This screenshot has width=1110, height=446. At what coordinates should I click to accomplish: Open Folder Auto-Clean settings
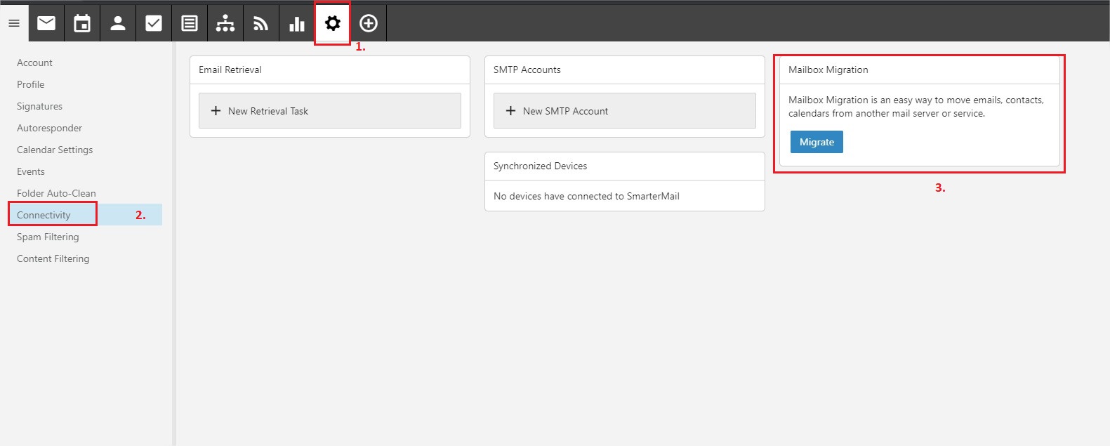(x=56, y=193)
